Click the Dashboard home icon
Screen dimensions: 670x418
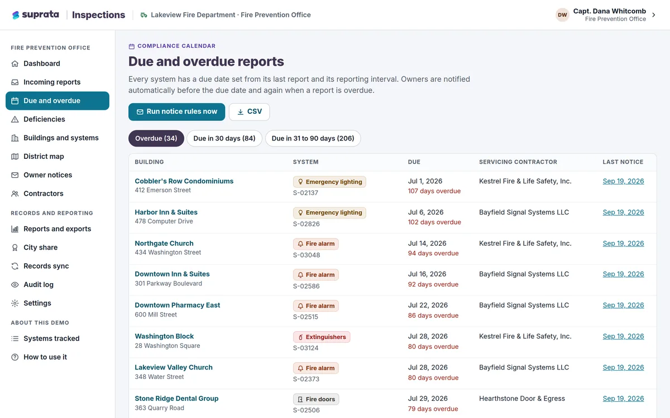click(x=15, y=64)
